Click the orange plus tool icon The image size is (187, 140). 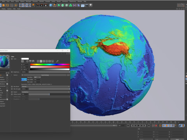coord(16,5)
